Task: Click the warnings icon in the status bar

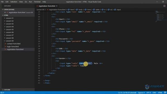Action: click(x=2, y=93)
